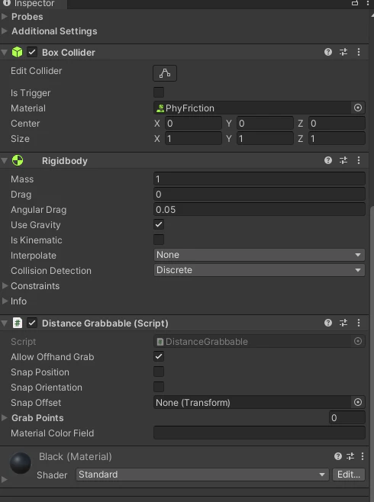Open Snap Offset transform object picker
Image resolution: width=374 pixels, height=502 pixels.
click(x=358, y=402)
